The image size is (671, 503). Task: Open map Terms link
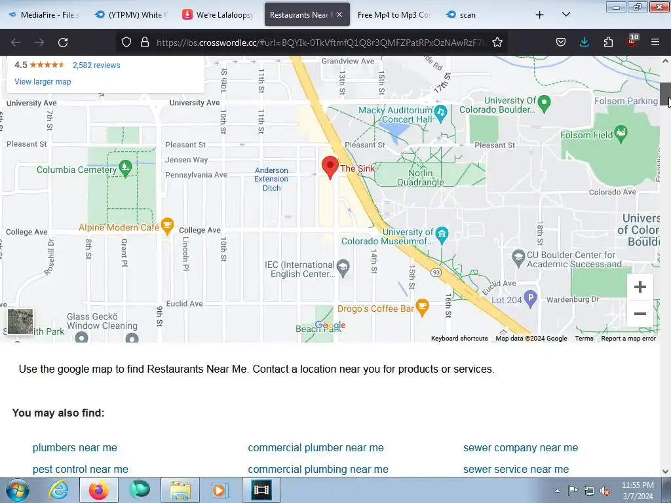click(x=584, y=339)
